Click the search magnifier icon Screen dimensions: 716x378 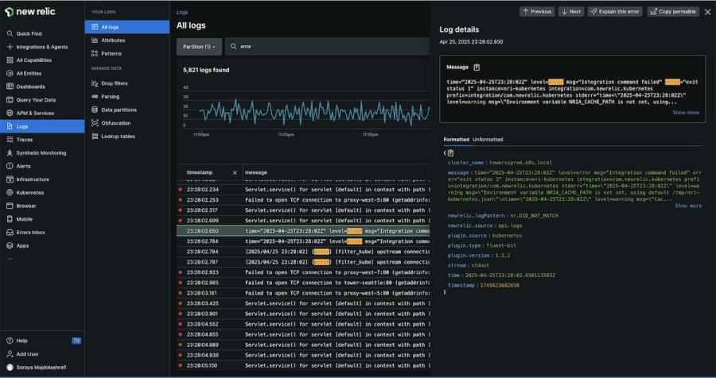233,47
